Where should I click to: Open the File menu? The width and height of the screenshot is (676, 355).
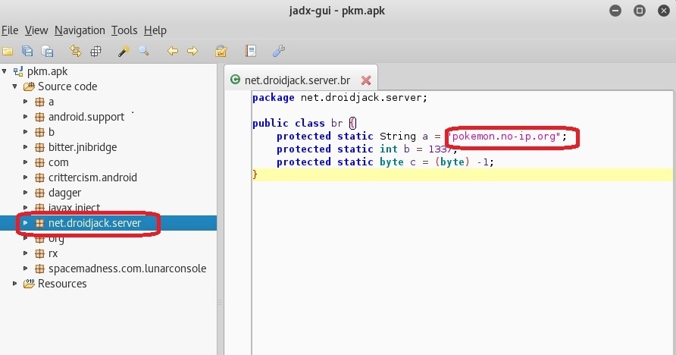tap(10, 30)
